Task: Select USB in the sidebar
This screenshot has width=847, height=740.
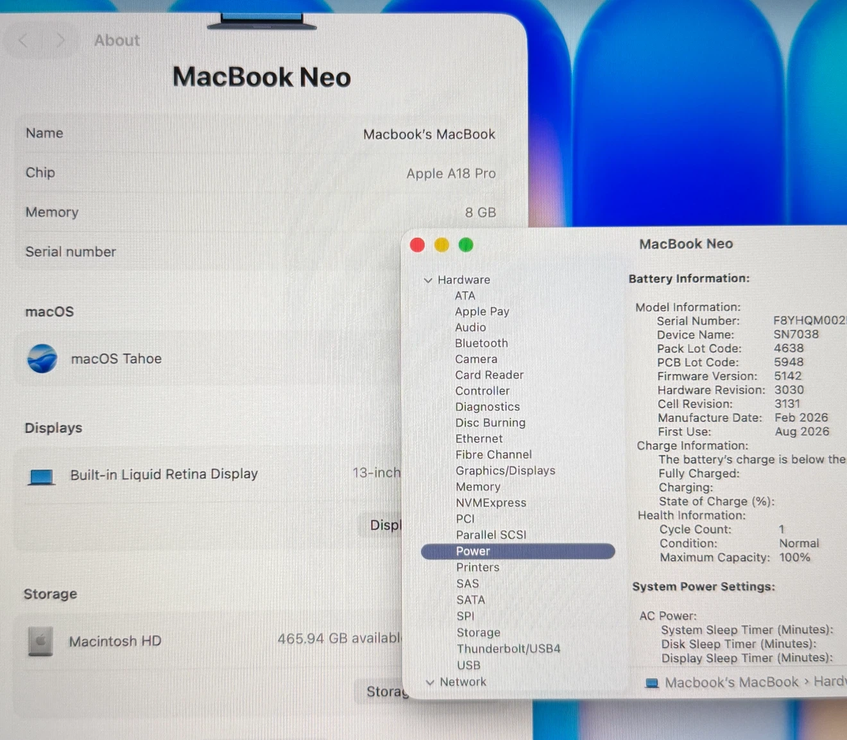Action: [x=468, y=666]
